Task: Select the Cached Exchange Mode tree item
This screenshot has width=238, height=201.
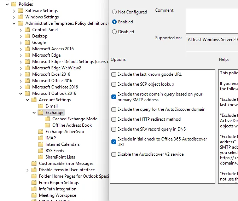Action: 75,119
